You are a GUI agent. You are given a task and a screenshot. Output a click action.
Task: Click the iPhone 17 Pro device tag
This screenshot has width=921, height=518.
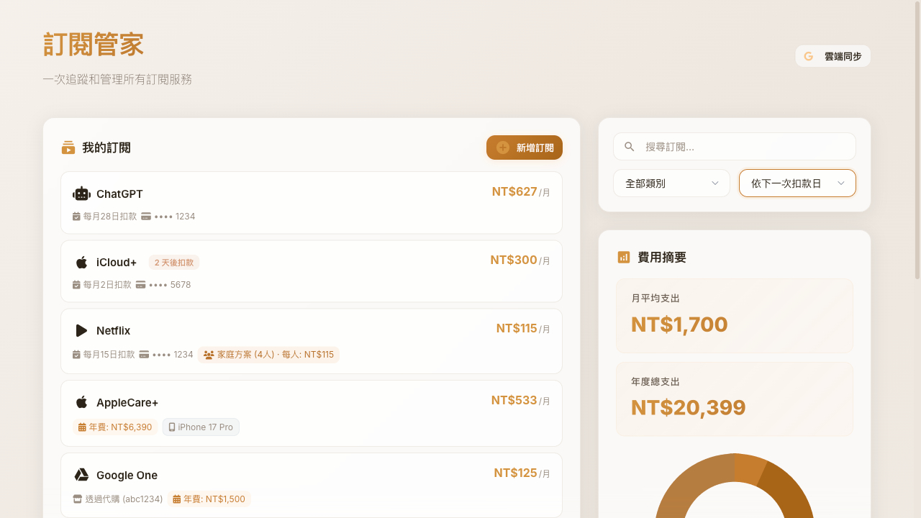click(201, 427)
